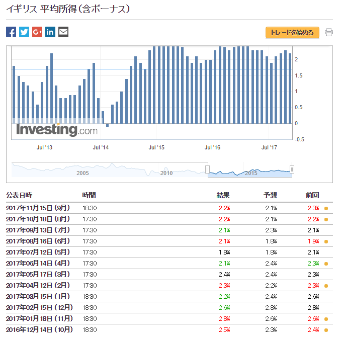Click the Twitter share icon
The image size is (340, 341).
[x=24, y=32]
